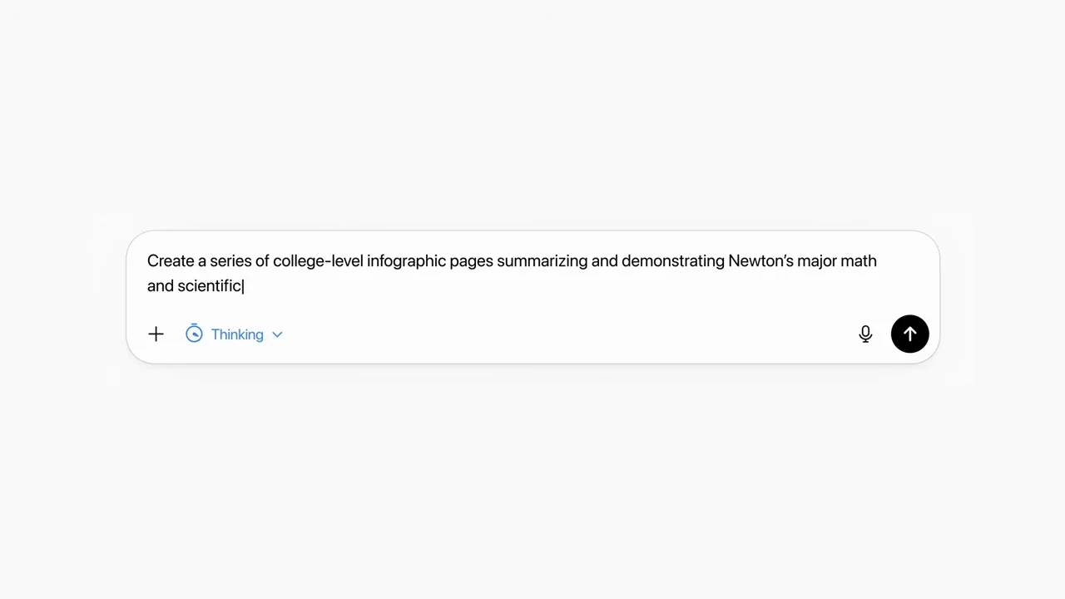
Task: Click the word "summarizing" in the prompt
Action: click(542, 261)
